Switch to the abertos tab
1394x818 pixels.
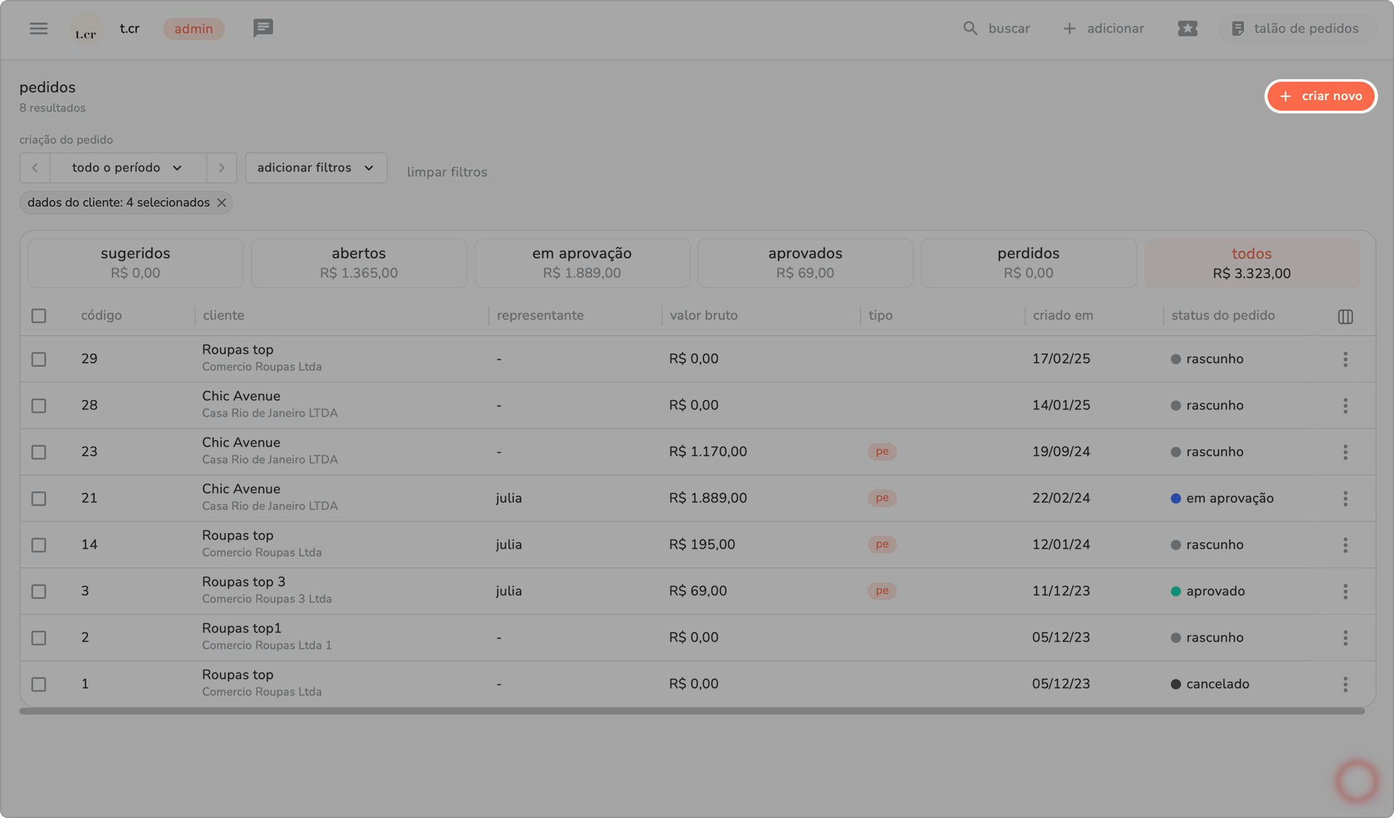coord(358,263)
